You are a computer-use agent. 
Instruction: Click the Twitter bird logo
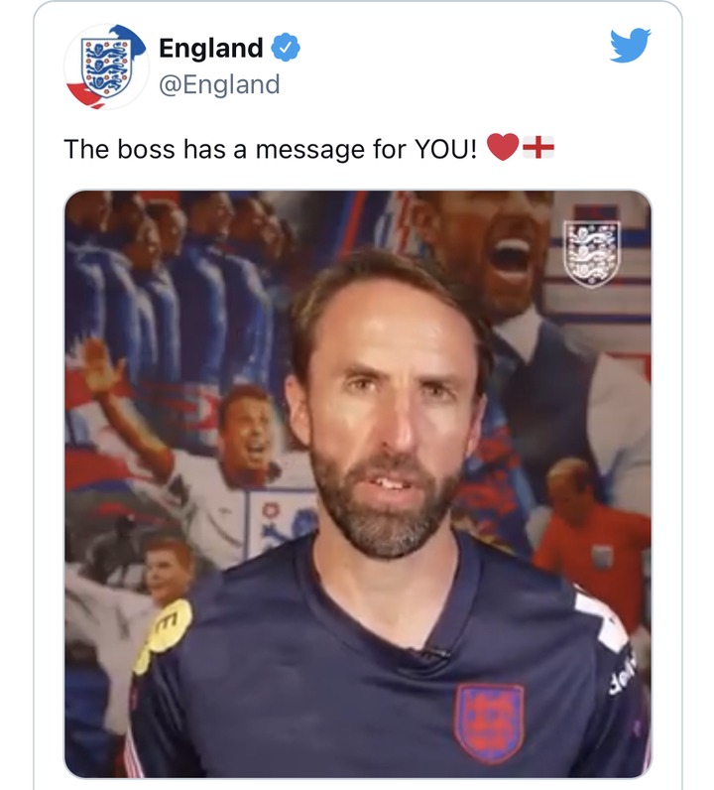630,46
